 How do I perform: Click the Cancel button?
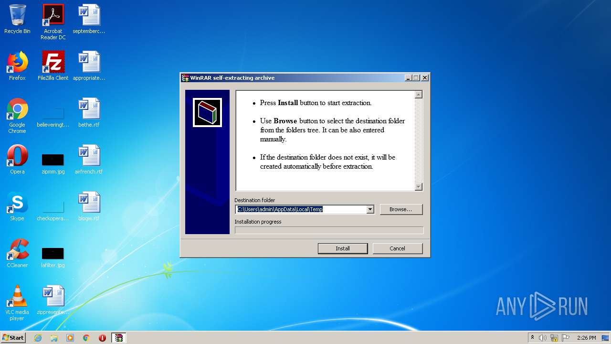pyautogui.click(x=397, y=248)
